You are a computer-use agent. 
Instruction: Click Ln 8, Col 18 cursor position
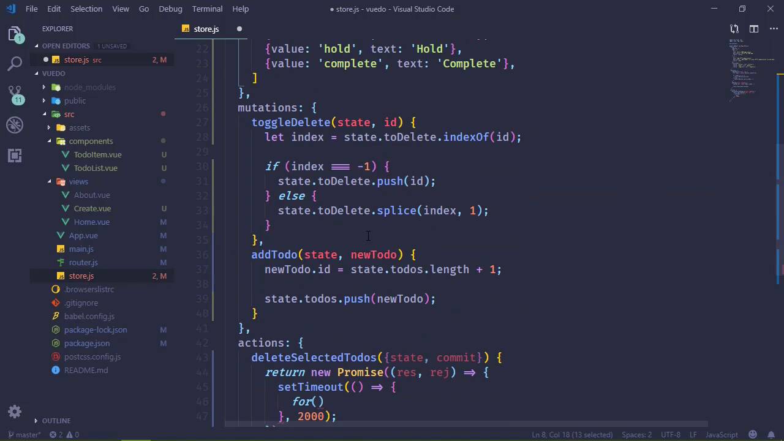571,435
